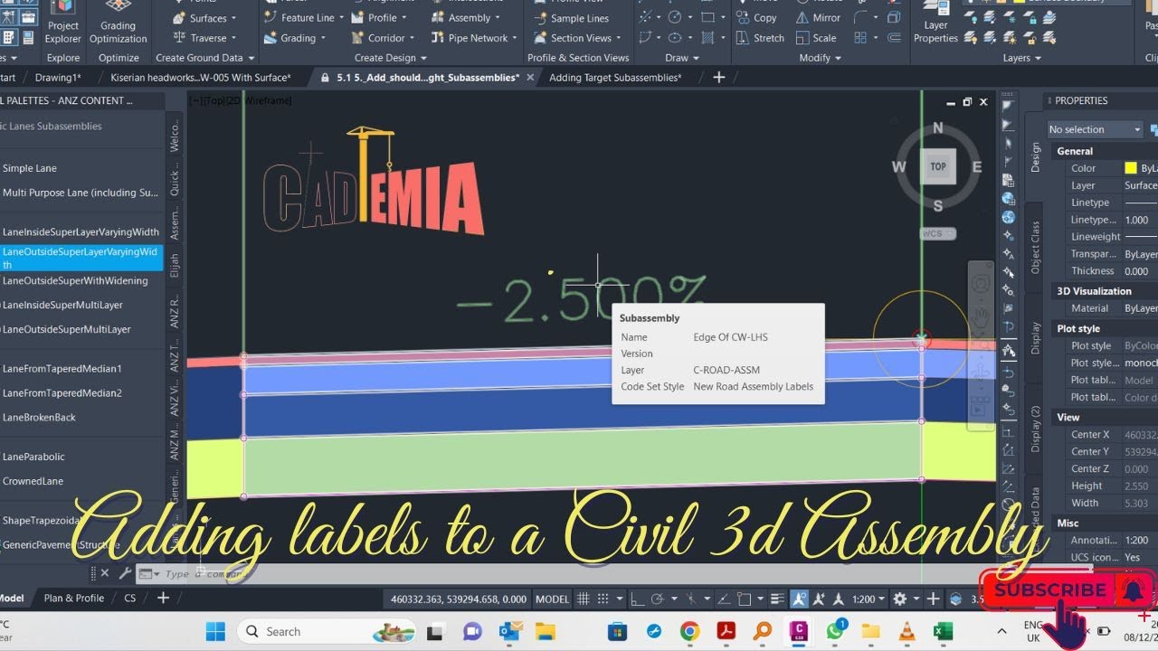Open the Excel app on taskbar
This screenshot has height=651, width=1158.
943,631
